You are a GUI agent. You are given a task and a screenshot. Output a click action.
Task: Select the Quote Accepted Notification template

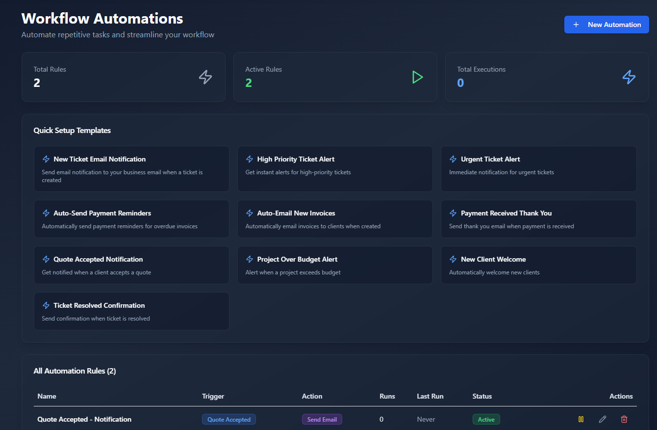click(131, 265)
